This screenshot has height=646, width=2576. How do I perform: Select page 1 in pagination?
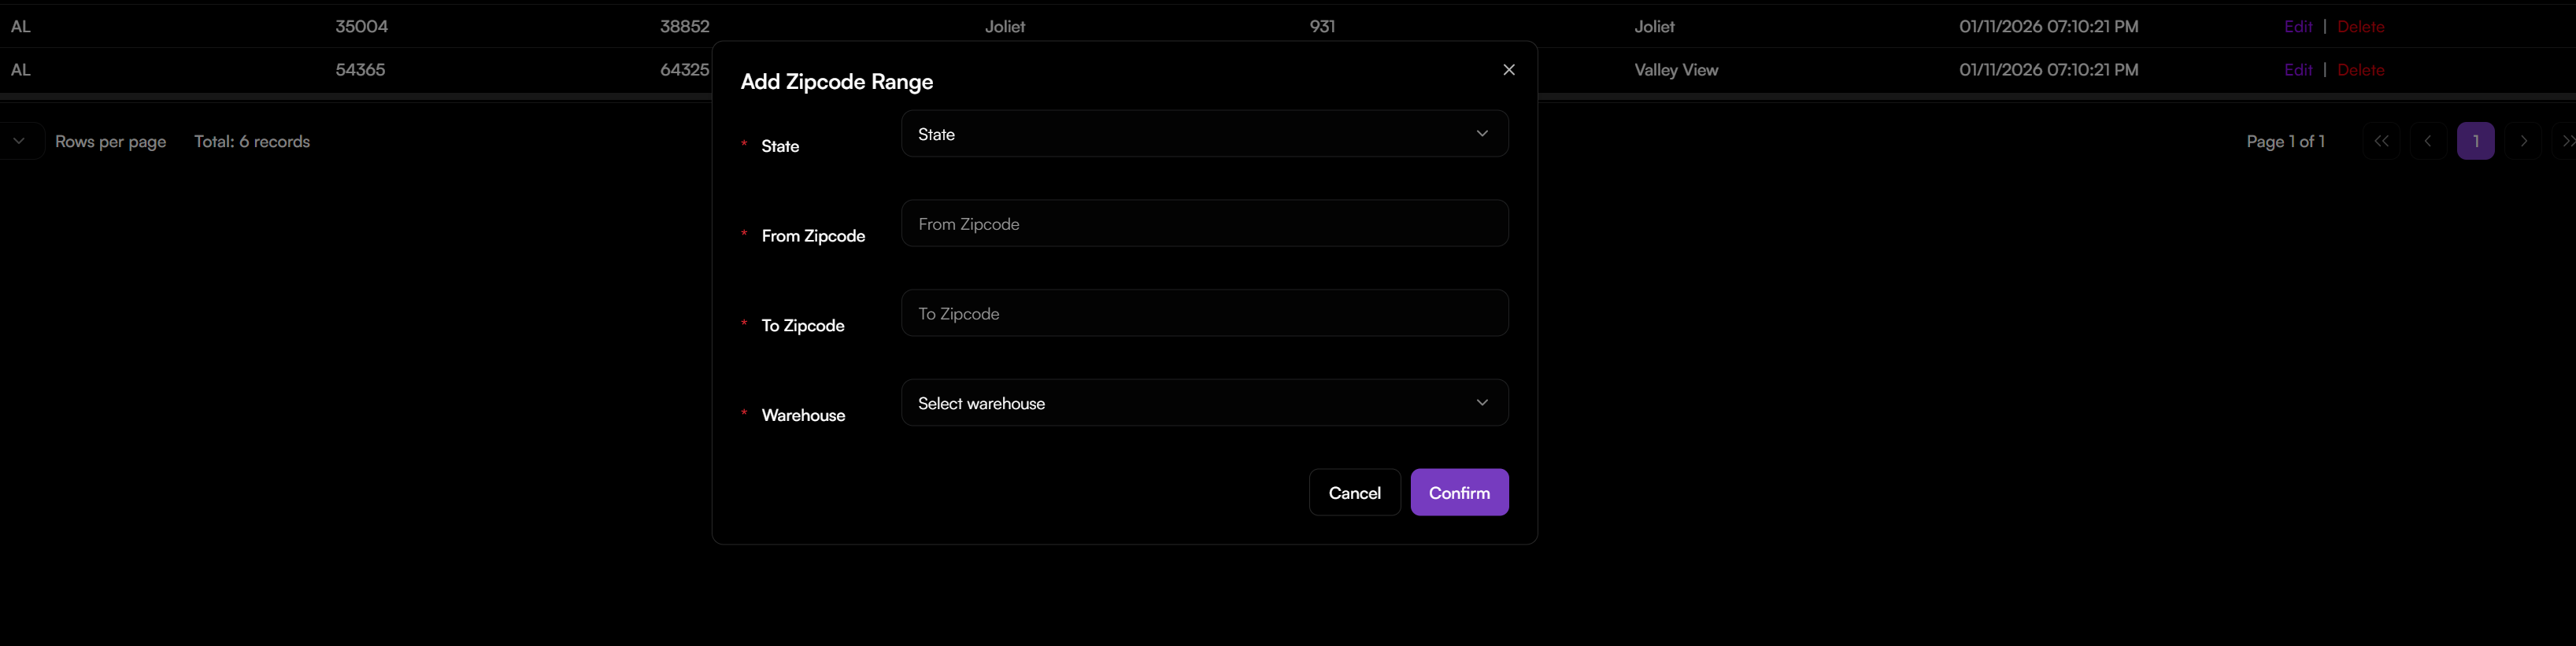2475,141
